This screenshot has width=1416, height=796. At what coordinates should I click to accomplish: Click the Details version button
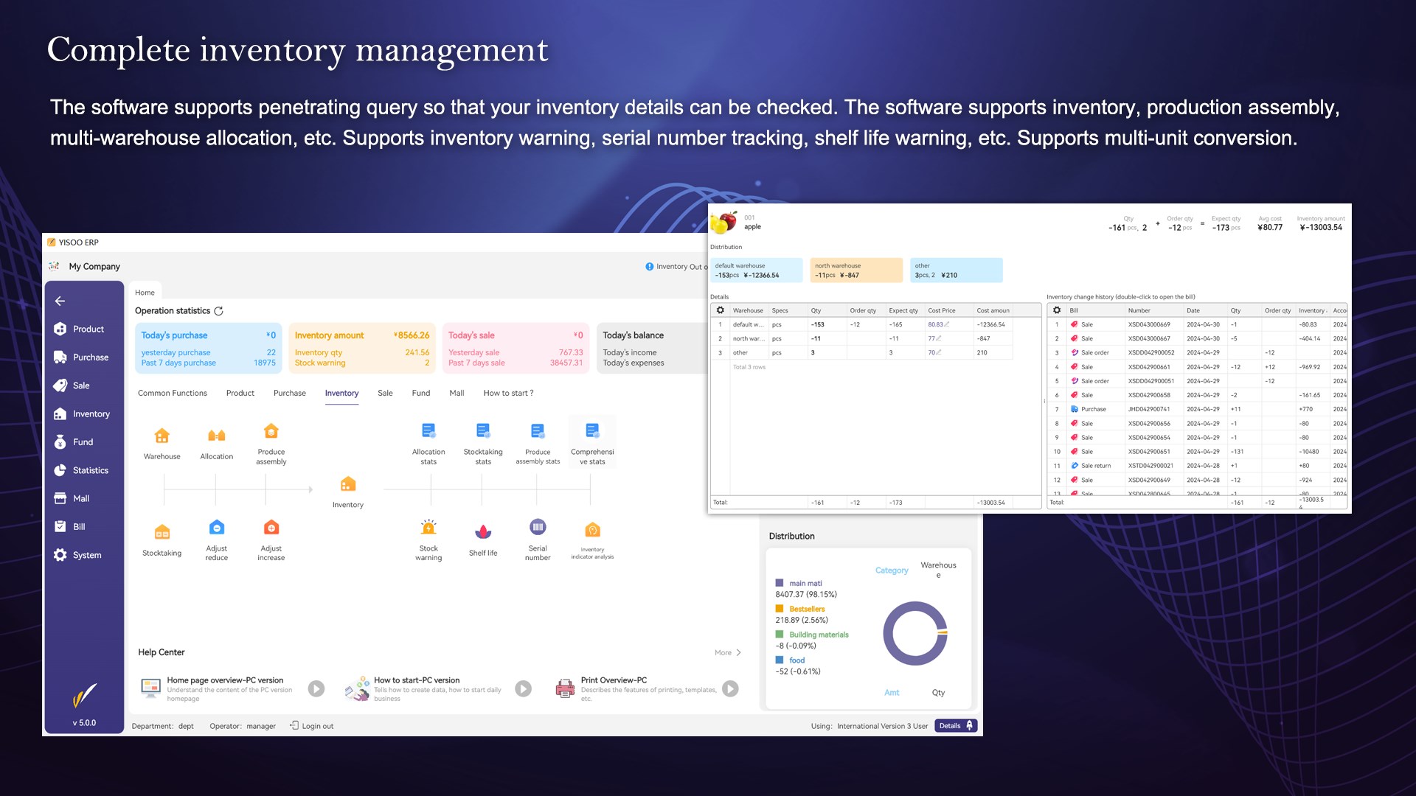click(x=955, y=726)
